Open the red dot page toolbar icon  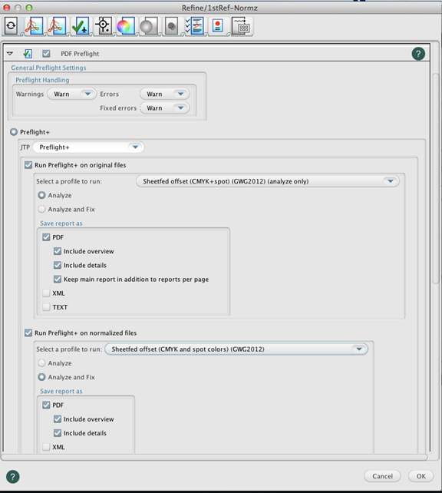point(217,26)
